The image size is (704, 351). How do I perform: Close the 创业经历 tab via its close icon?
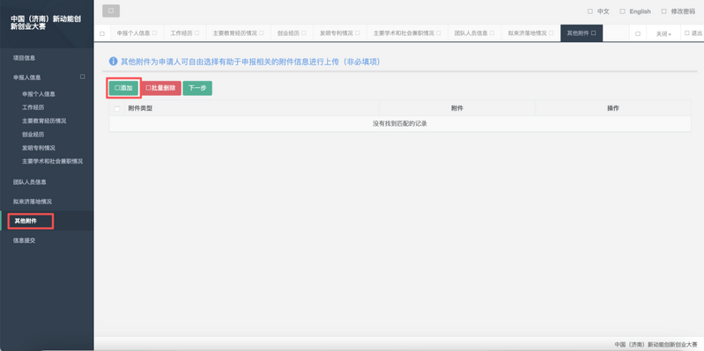click(x=304, y=33)
